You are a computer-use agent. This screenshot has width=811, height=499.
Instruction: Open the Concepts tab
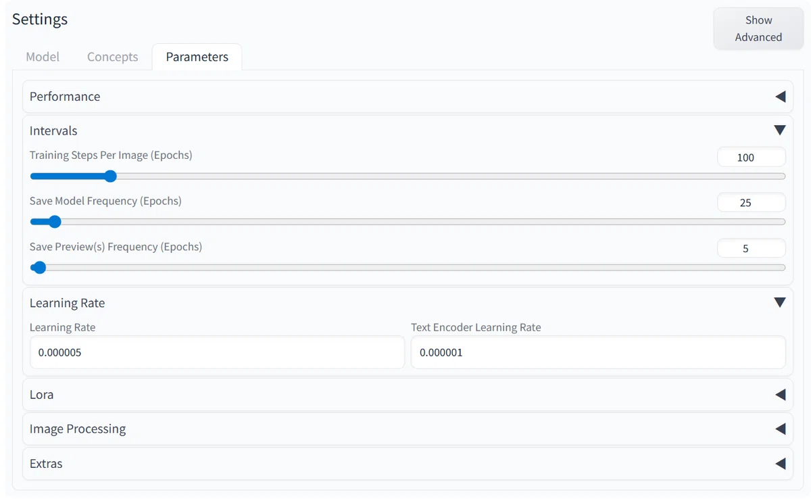(112, 57)
